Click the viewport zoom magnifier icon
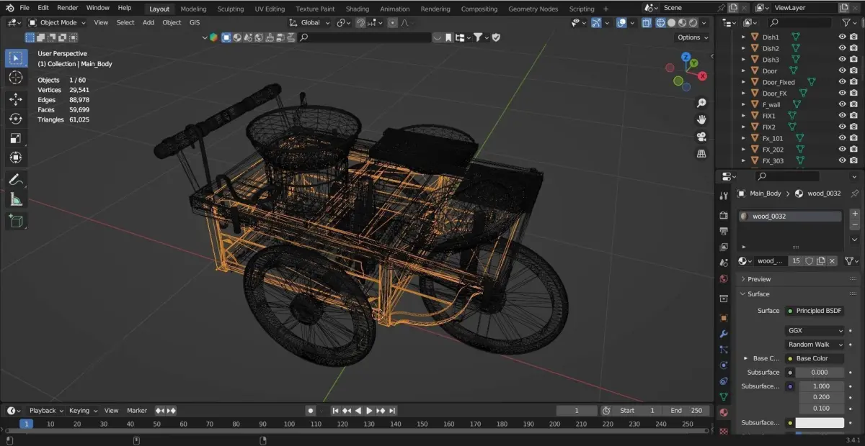The image size is (865, 446). click(701, 103)
